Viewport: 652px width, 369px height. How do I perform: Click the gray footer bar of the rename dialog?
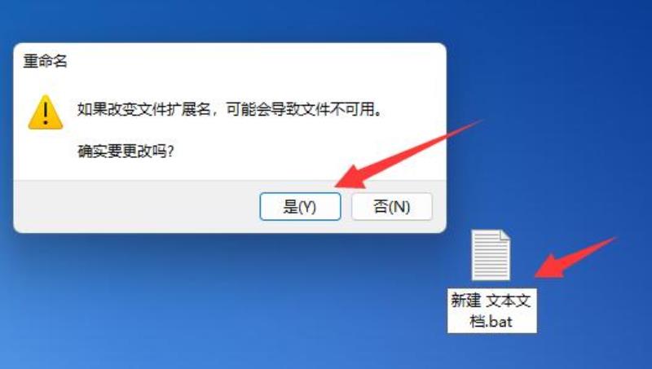pyautogui.click(x=137, y=207)
